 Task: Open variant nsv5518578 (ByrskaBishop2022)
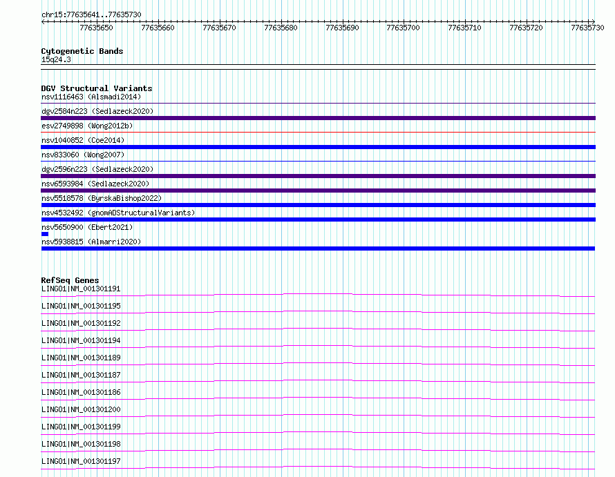(102, 198)
